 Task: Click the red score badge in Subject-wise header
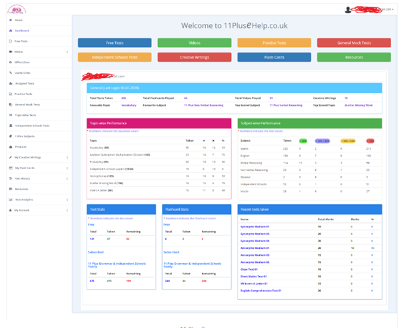370,141
